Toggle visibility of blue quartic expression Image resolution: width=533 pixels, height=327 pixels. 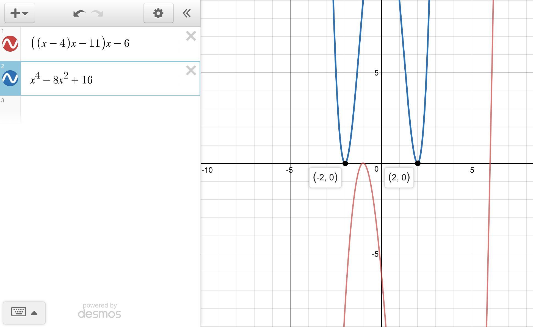pyautogui.click(x=10, y=79)
